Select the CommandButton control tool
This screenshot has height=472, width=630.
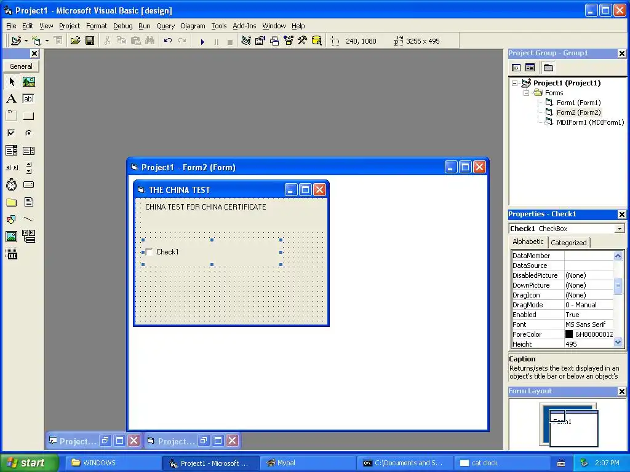click(x=28, y=116)
